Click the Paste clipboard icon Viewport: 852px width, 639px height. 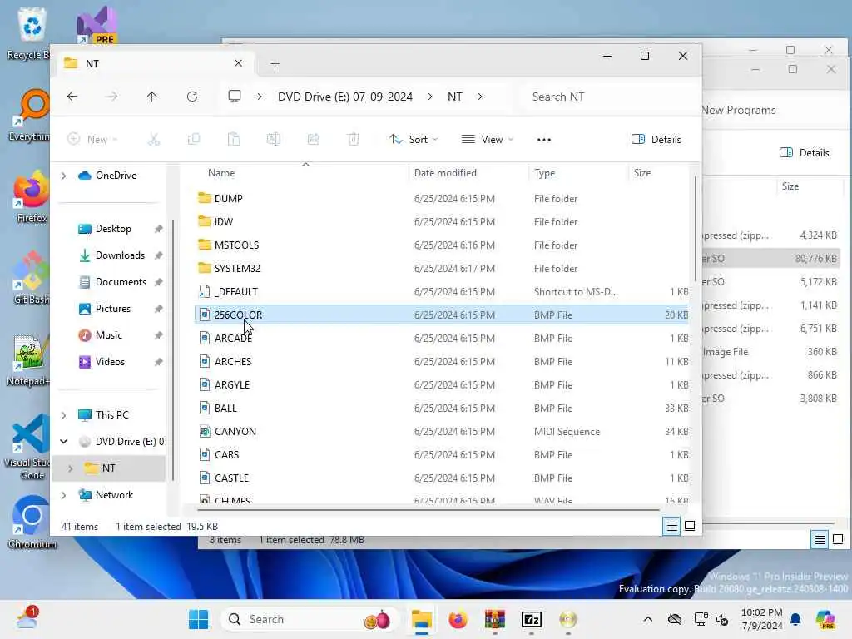(234, 140)
